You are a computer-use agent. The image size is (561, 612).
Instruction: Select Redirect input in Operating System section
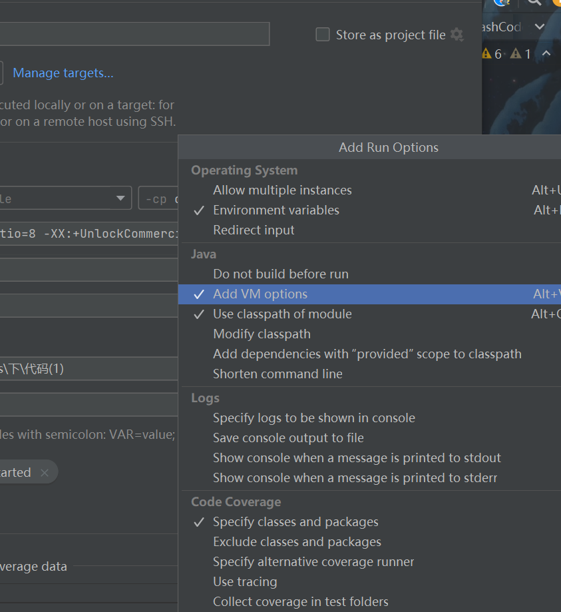coord(254,230)
